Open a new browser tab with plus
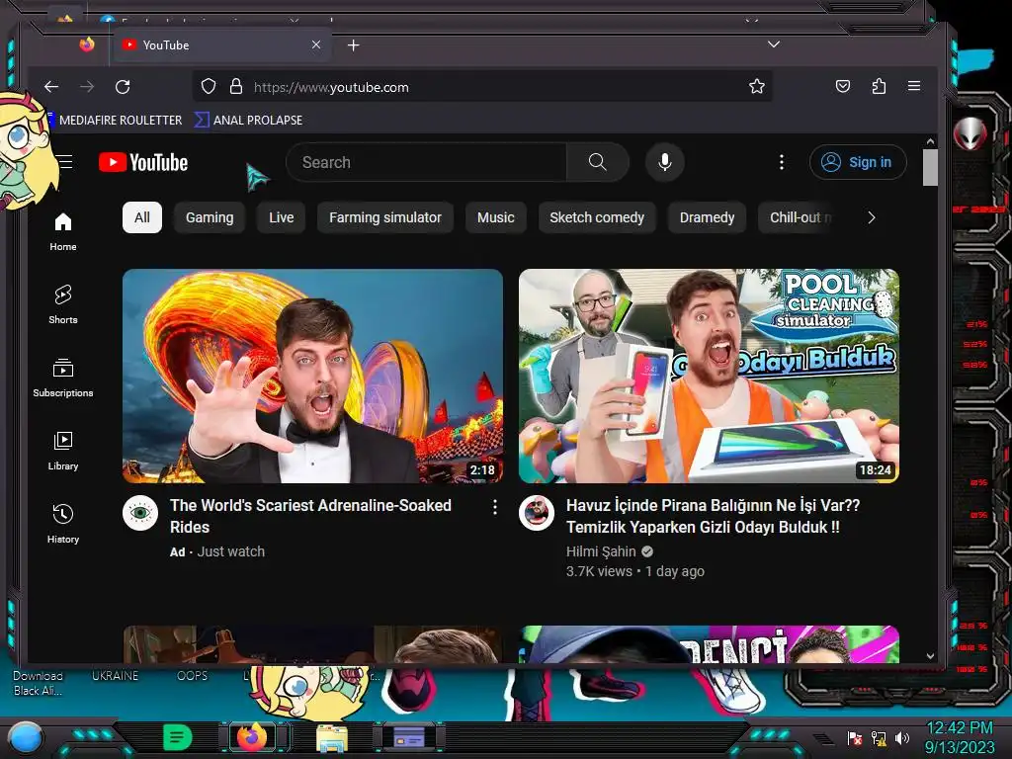1012x759 pixels. point(353,45)
